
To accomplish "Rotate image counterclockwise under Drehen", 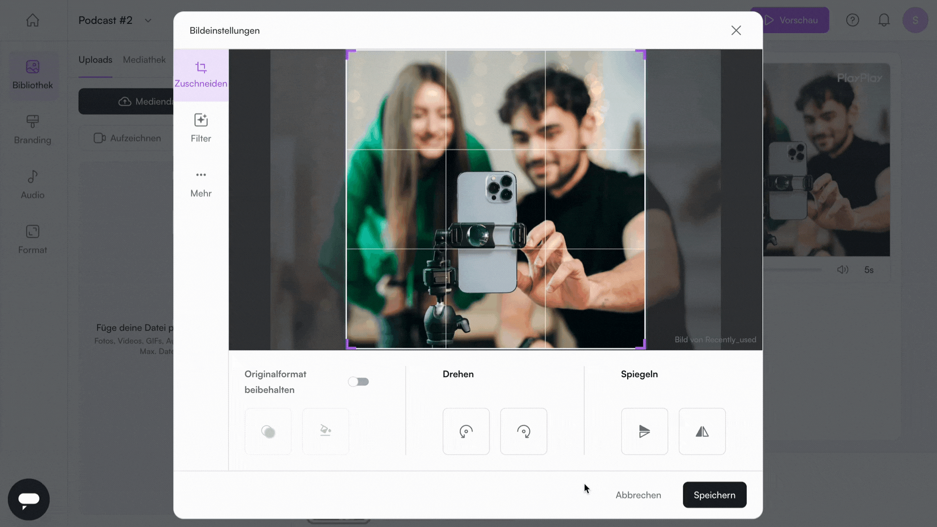I will pyautogui.click(x=466, y=431).
